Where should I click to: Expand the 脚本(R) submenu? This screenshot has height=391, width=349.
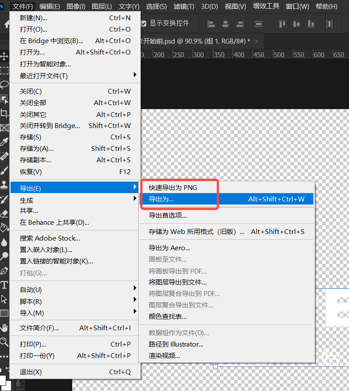(75, 301)
